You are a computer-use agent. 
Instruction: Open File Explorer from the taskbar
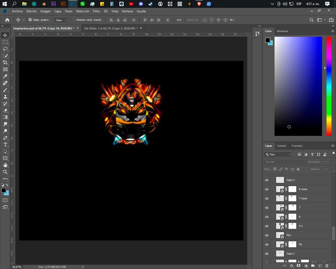pyautogui.click(x=24, y=4)
